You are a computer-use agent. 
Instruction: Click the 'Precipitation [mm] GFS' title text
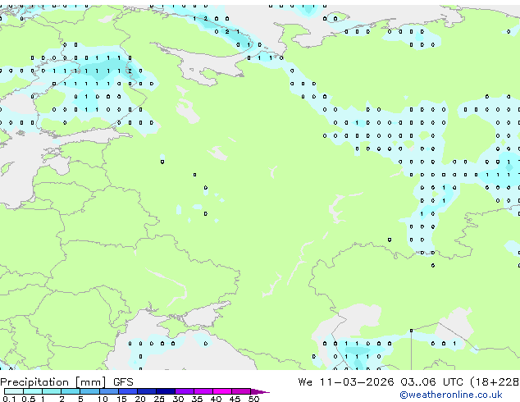[66, 382]
